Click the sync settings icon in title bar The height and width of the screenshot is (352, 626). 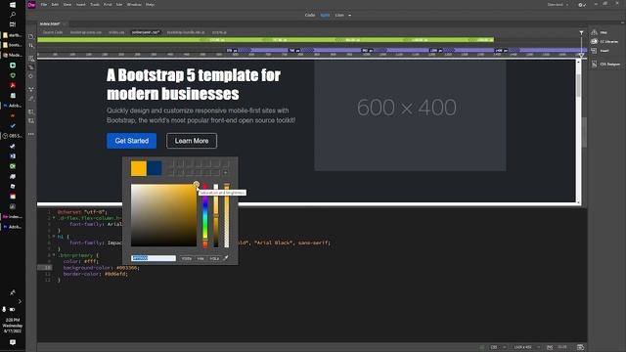coord(582,5)
